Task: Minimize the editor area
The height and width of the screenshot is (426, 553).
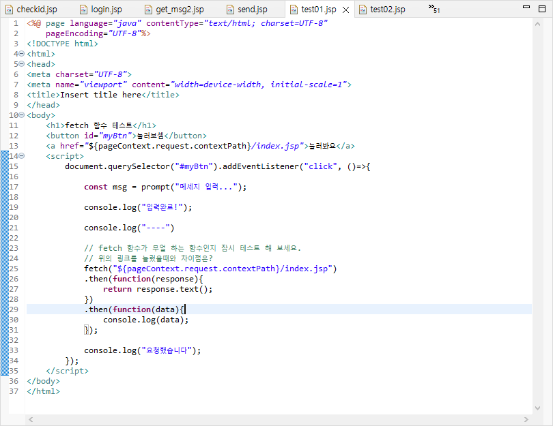Action: 526,7
